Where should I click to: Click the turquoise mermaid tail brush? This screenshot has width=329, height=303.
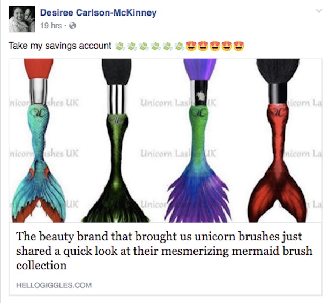point(39,140)
